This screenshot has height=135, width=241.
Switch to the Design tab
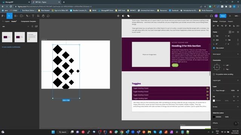click(x=215, y=21)
